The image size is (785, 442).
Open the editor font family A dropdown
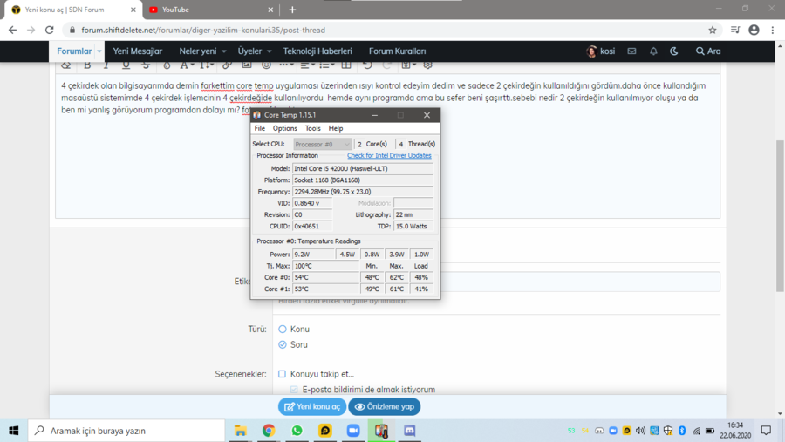pos(187,65)
